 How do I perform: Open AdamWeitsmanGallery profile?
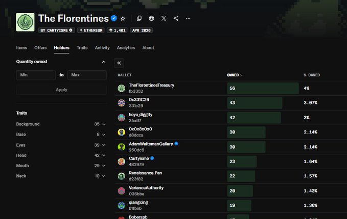[151, 144]
